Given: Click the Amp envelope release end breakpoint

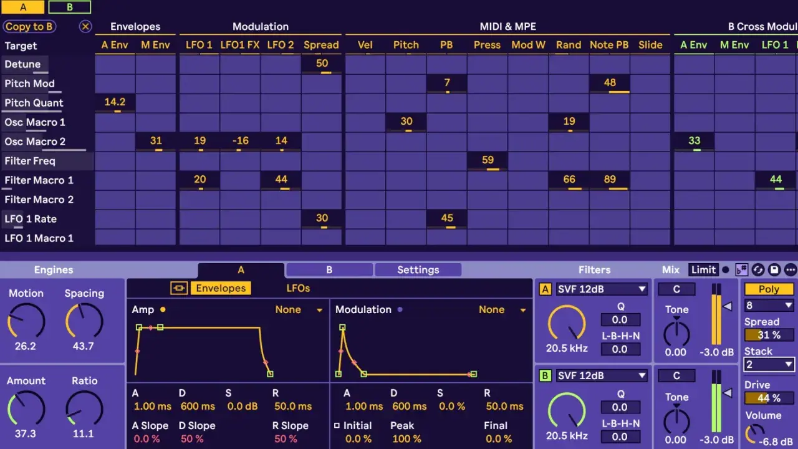Looking at the screenshot, I should 270,374.
